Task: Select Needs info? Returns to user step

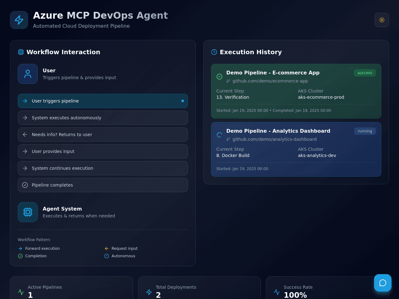Action: point(103,135)
